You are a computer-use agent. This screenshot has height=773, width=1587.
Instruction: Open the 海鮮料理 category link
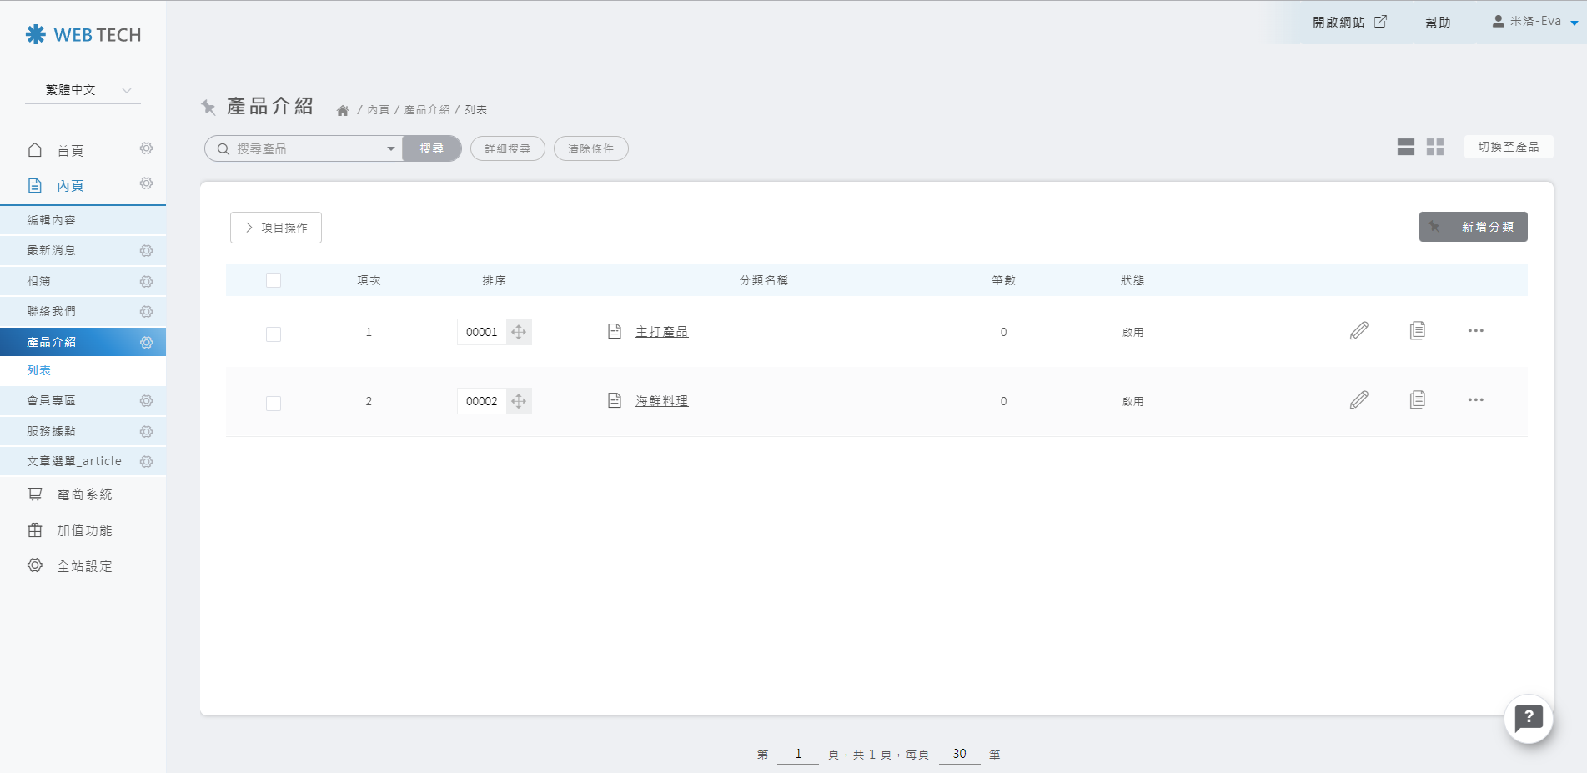click(661, 401)
